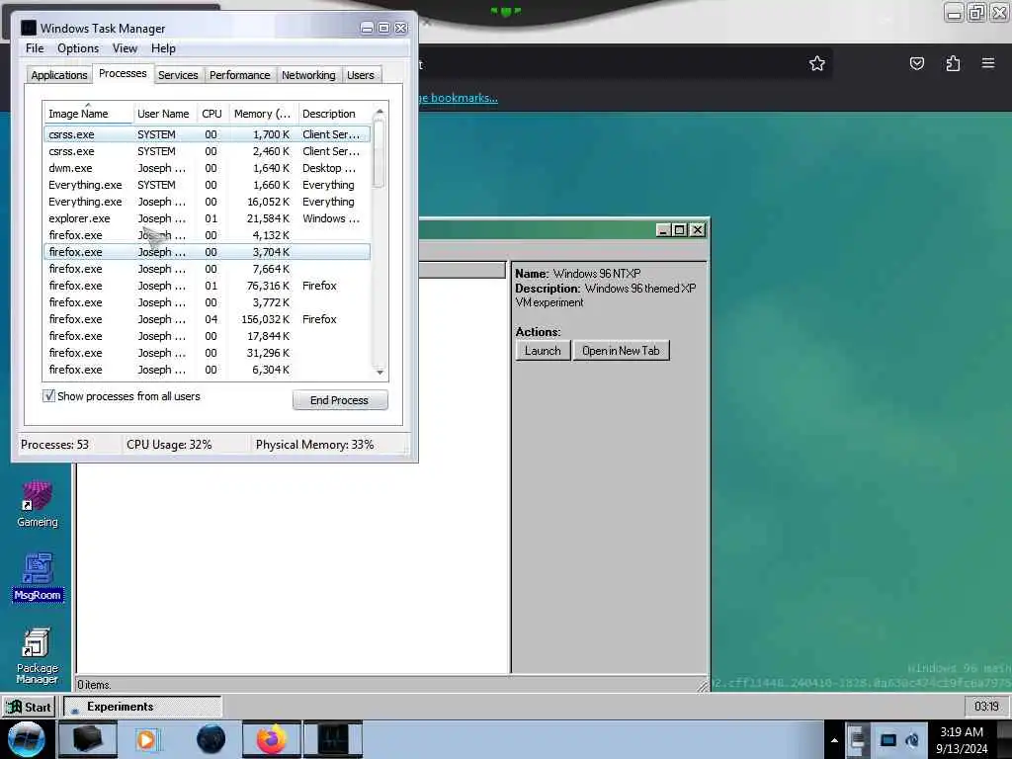Toggle Show processes from all users checkbox
The image size is (1012, 759).
pyautogui.click(x=49, y=395)
